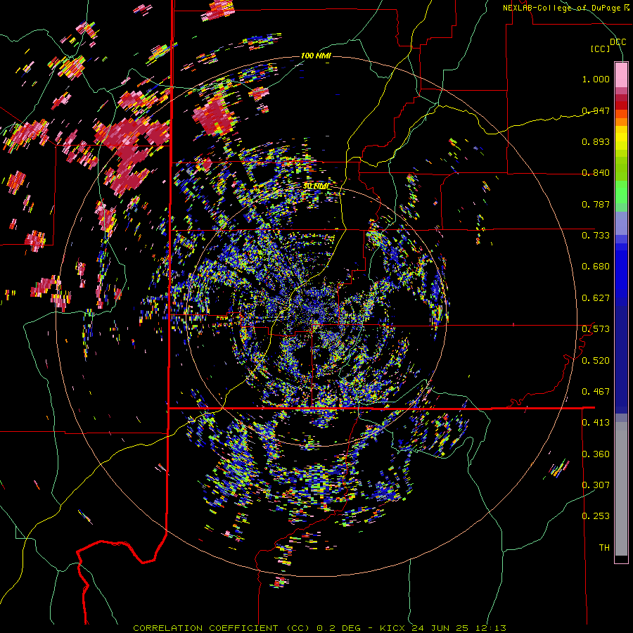Image resolution: width=633 pixels, height=633 pixels.
Task: Click the 100 NMI range ring label
Action: [x=316, y=56]
